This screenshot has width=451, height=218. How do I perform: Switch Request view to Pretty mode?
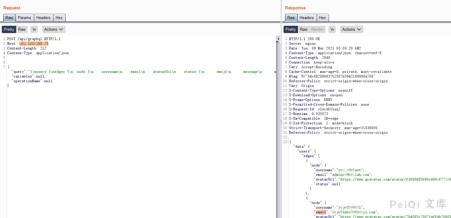click(9, 29)
